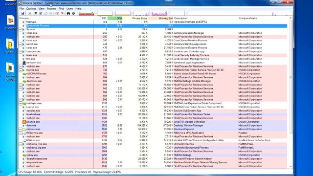The width and height of the screenshot is (313, 176).
Task: Click "Commit Charge: 12.26%" in status bar
Action: (59, 172)
